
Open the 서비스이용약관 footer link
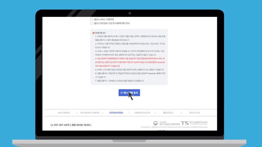tap(64, 113)
